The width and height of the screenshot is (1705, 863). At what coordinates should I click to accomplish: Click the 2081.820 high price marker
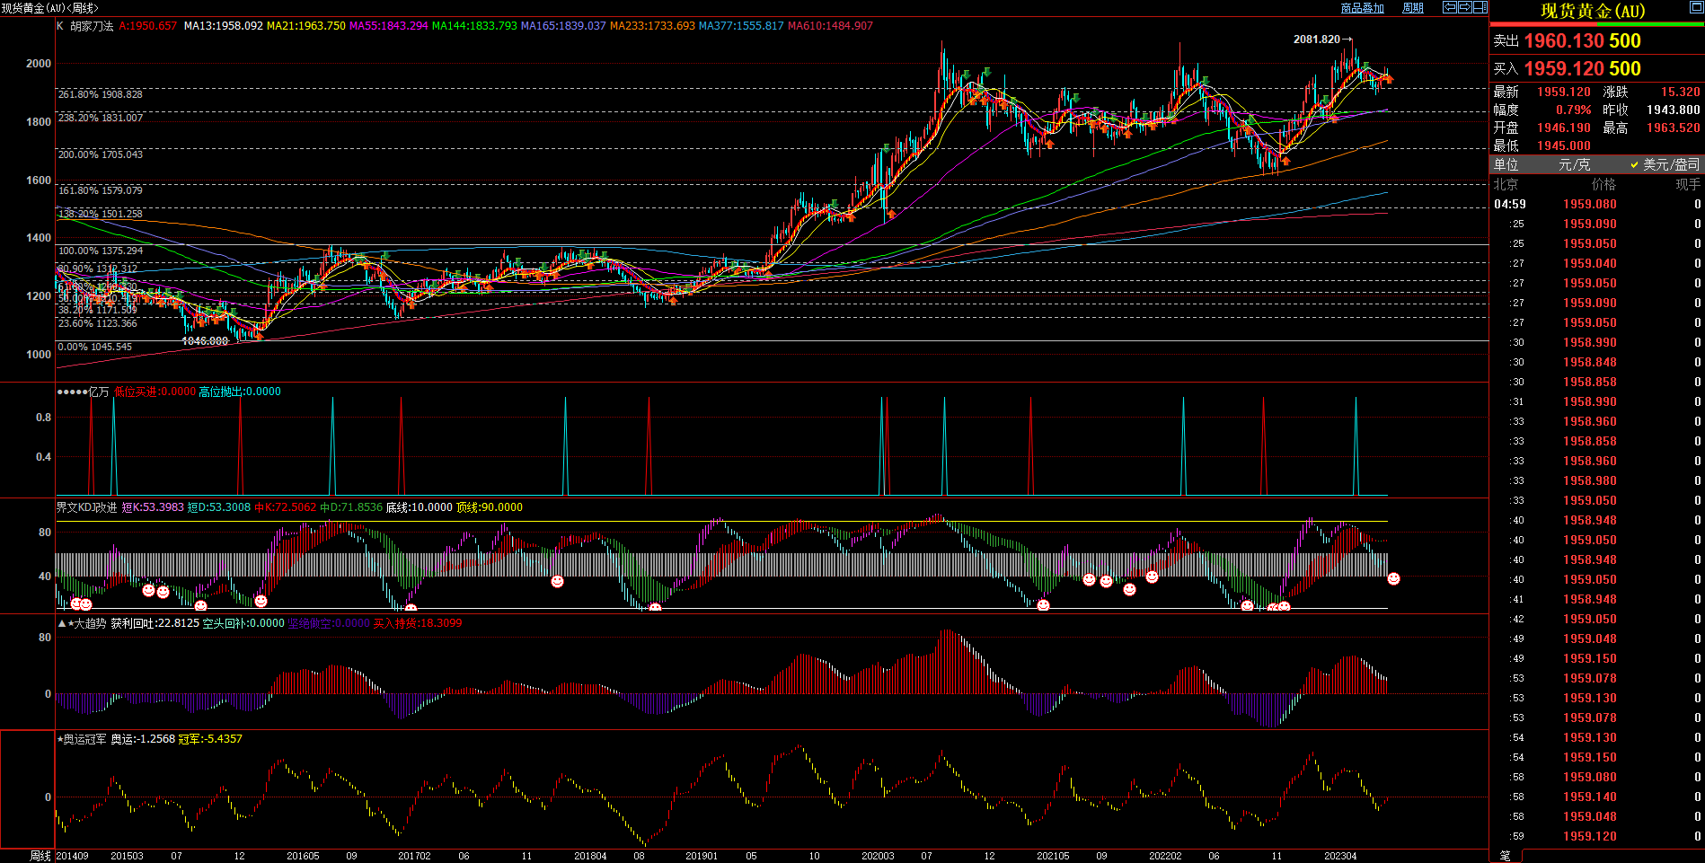coord(1316,40)
